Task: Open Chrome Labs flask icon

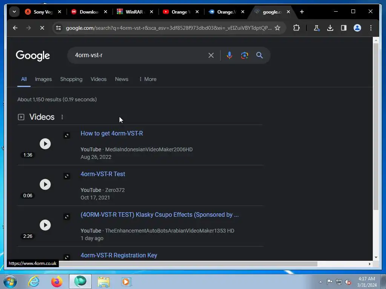Action: (x=317, y=28)
